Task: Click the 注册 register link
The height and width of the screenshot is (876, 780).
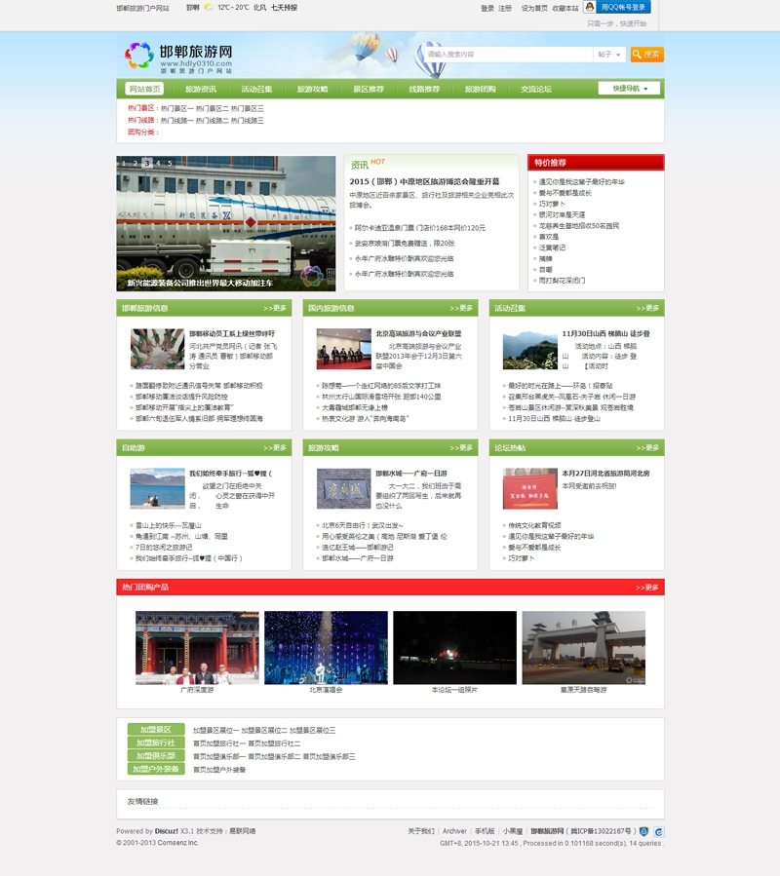Action: coord(505,8)
